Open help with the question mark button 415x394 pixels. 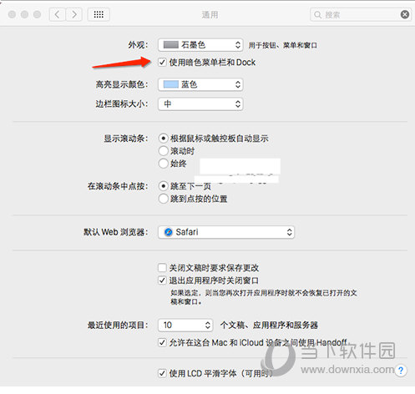pyautogui.click(x=401, y=371)
